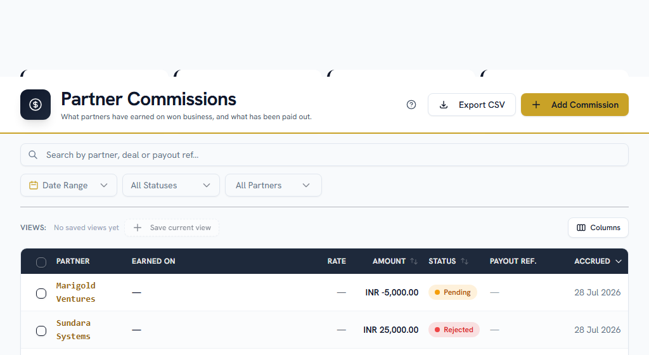The width and height of the screenshot is (649, 355).
Task: Click the Sundara Systems accrued date 28 Jul 2026
Action: pos(597,330)
